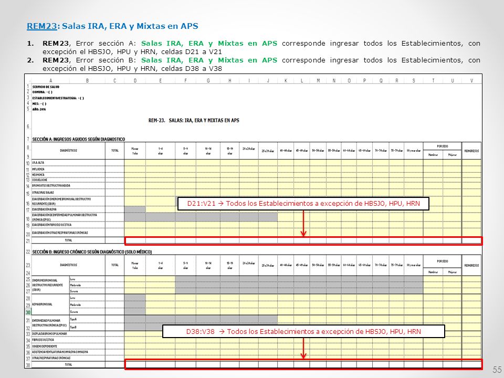
Task: Select spreadsheet column header E
Action: click(x=161, y=81)
